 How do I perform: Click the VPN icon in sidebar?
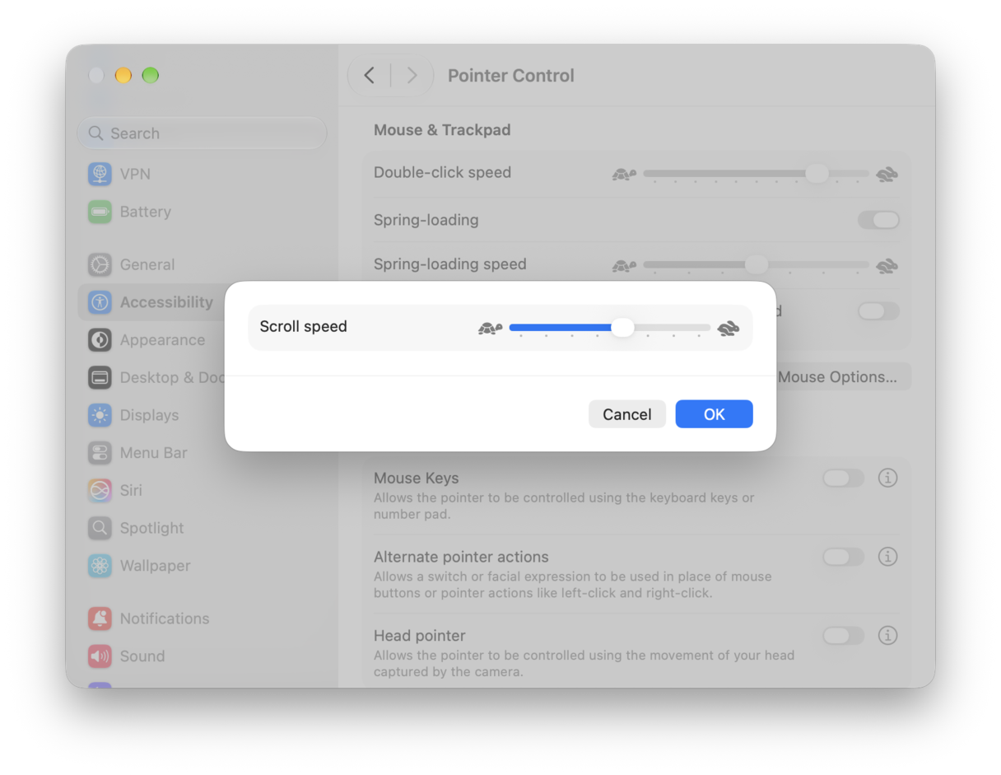[100, 174]
